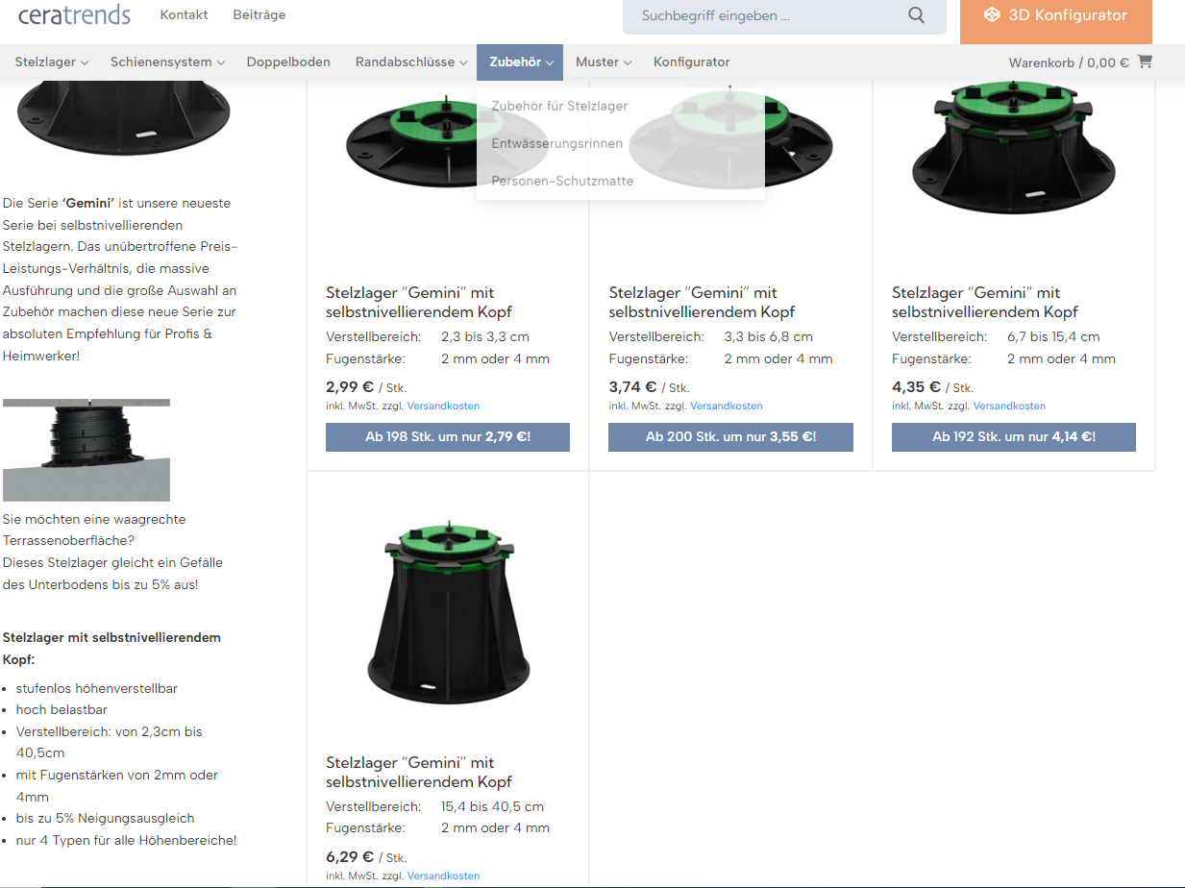Go to the ceratrends logo homepage
The width and height of the screenshot is (1185, 888).
tap(74, 14)
